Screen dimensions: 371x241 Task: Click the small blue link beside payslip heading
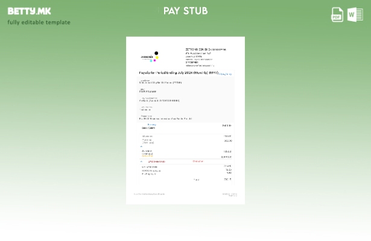[225, 74]
